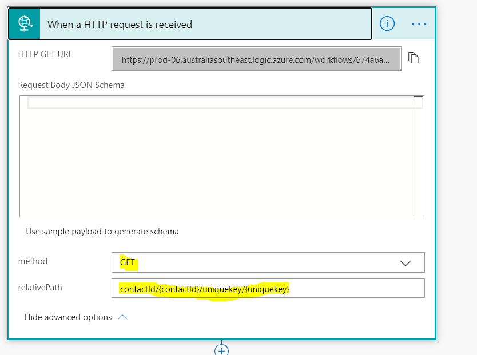
Task: Select the When a HTTP request is received title
Action: pos(120,25)
